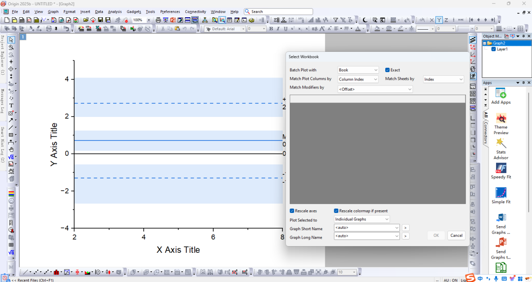This screenshot has height=282, width=532.
Task: Click the font color A icon
Action: point(357,29)
